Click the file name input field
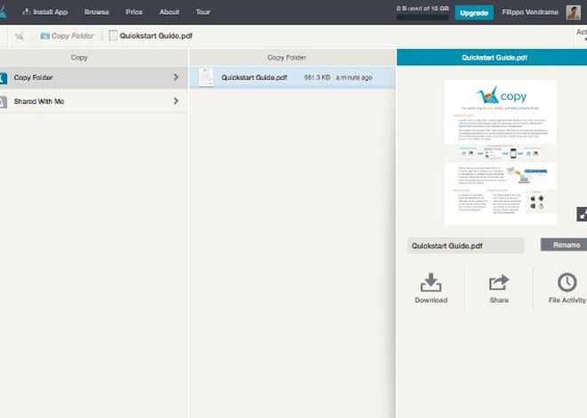Viewport: 587px width, 418px height. point(466,245)
